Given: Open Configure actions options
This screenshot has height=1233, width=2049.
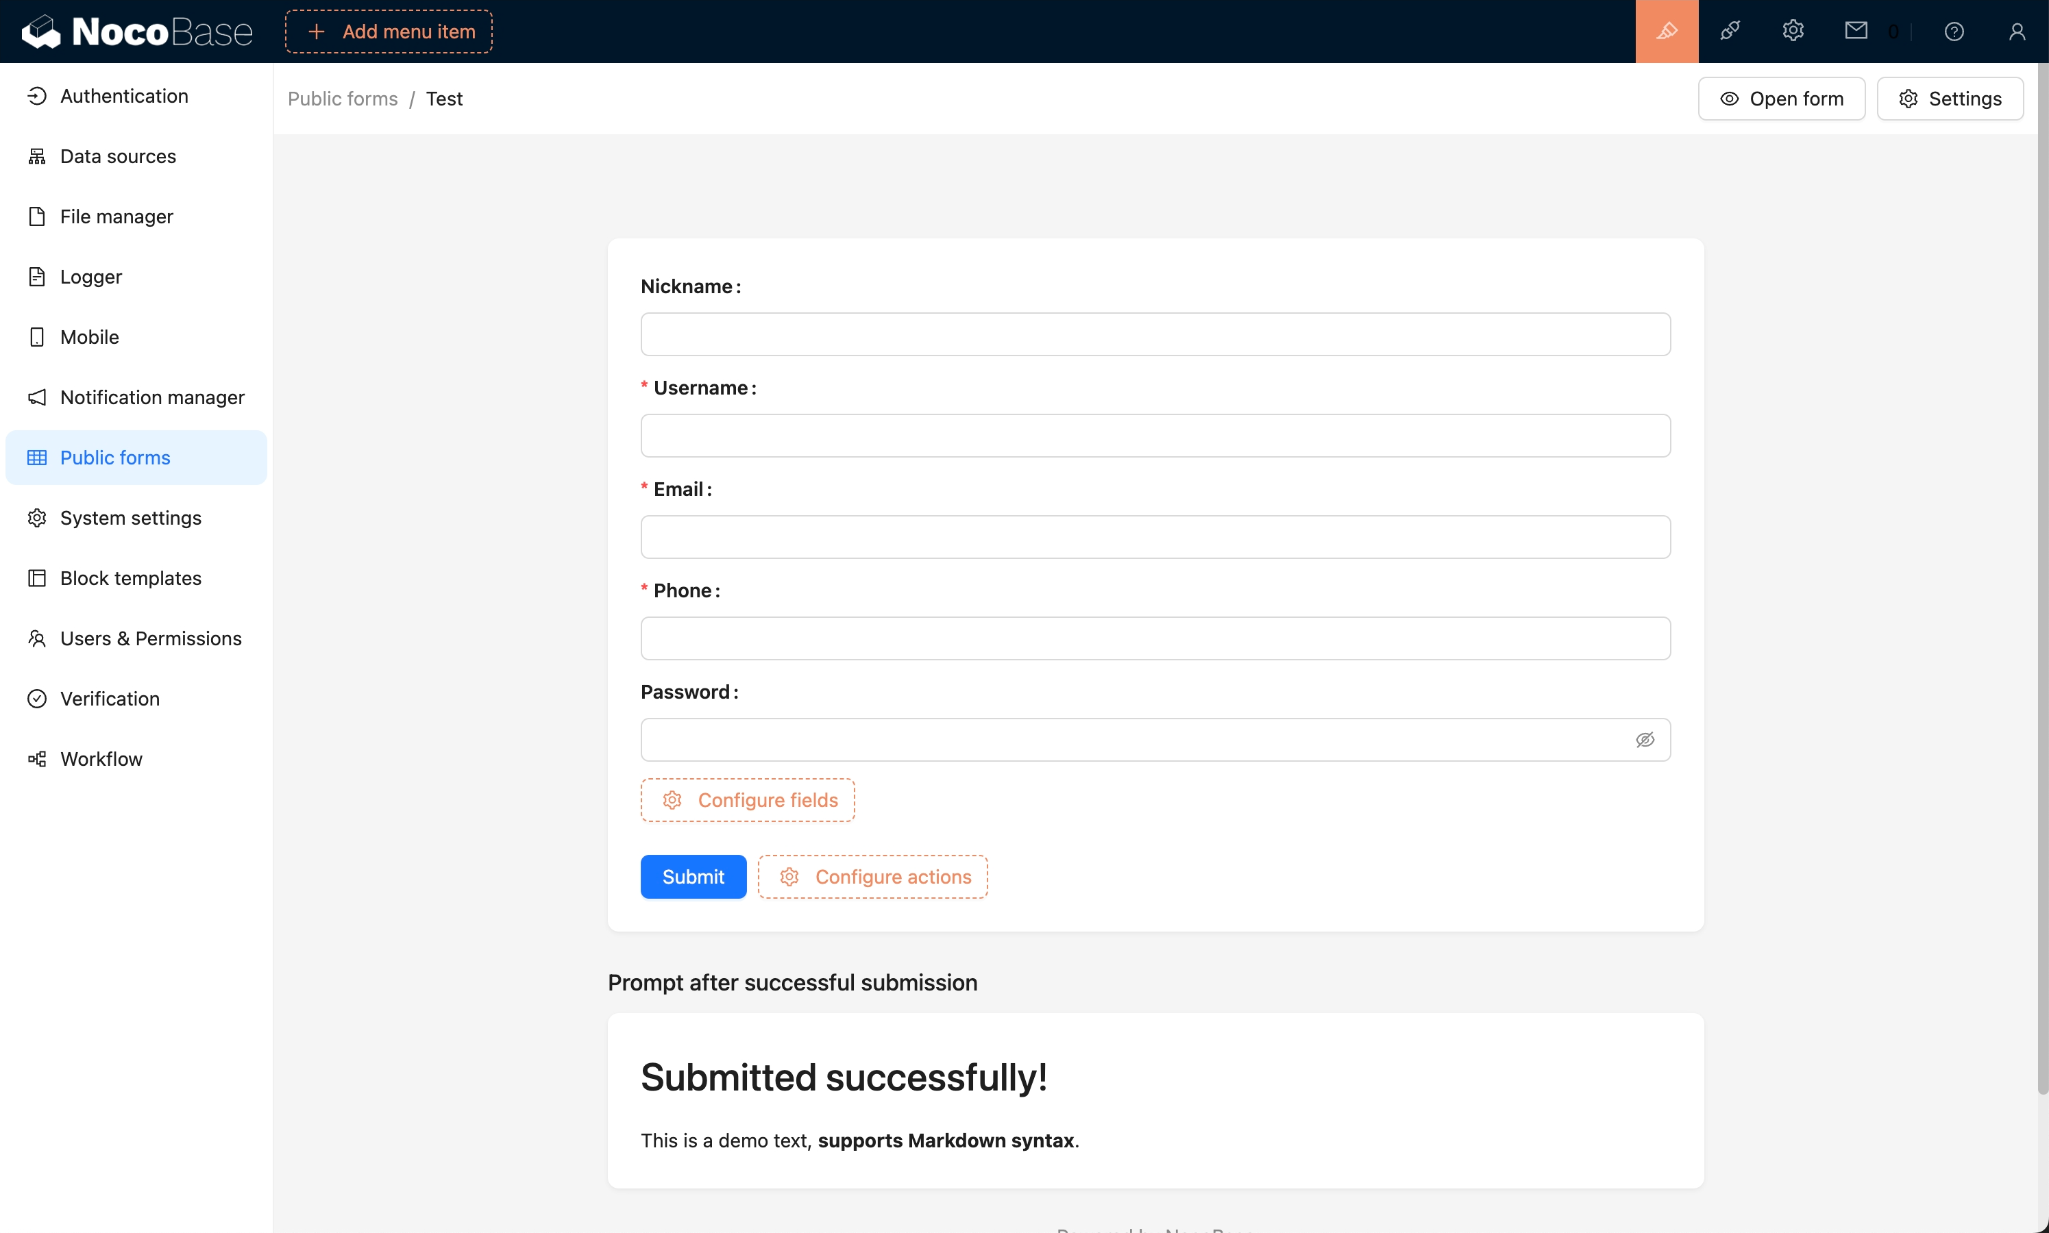Looking at the screenshot, I should coord(873,877).
